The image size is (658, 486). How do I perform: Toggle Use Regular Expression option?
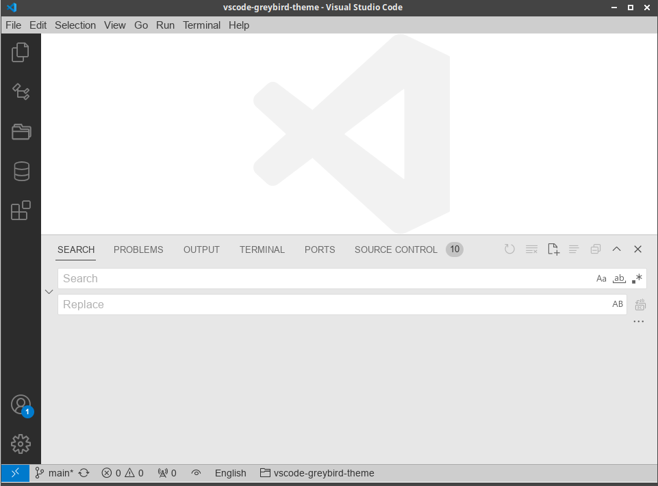(637, 279)
